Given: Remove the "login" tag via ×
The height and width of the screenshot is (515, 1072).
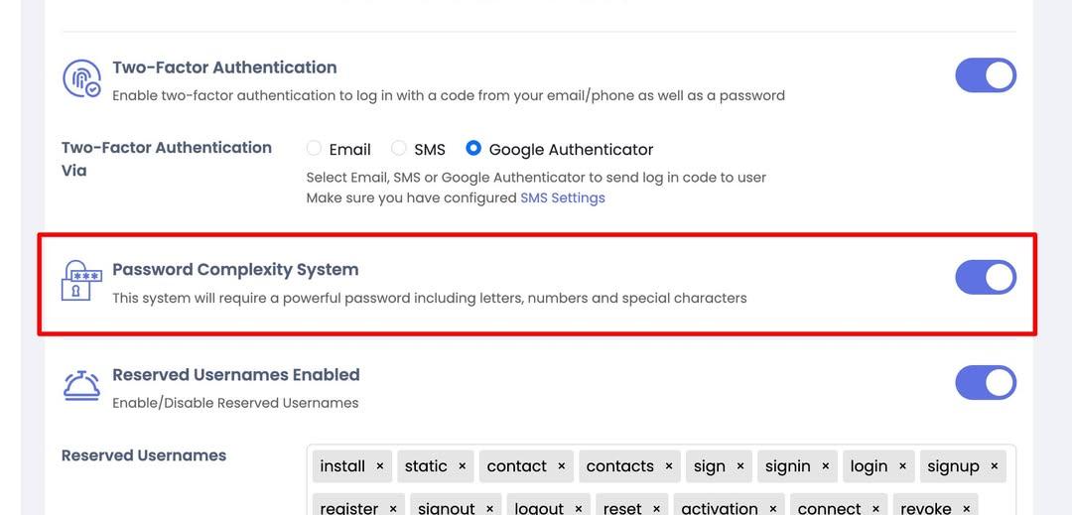Looking at the screenshot, I should [x=903, y=466].
